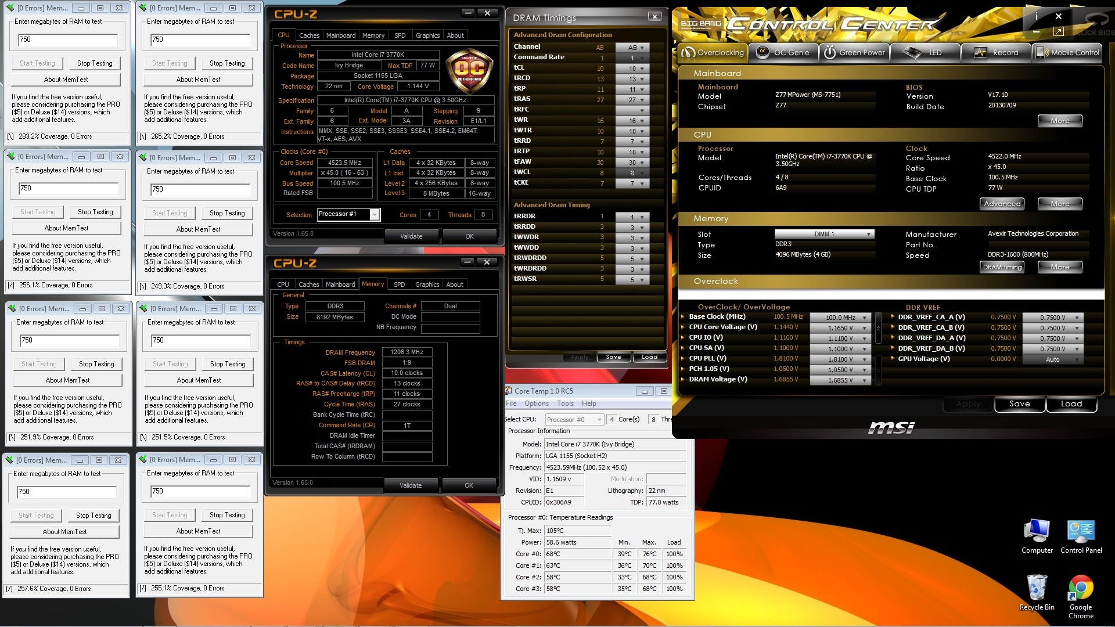Switch to the OC Genie tab
Screen dimensions: 1115x627
point(783,52)
